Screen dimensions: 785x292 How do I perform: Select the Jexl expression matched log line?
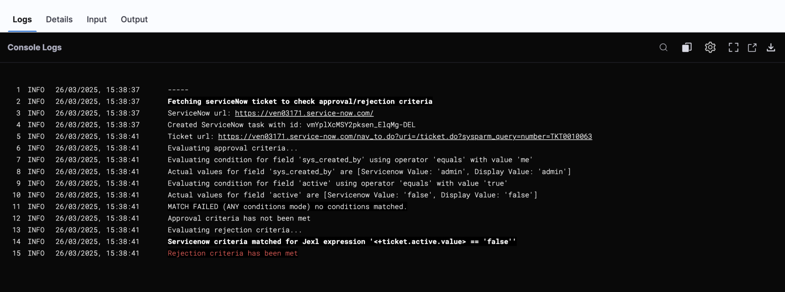(x=341, y=242)
